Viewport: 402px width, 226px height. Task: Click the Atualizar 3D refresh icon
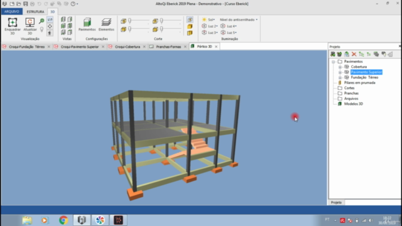pyautogui.click(x=30, y=23)
